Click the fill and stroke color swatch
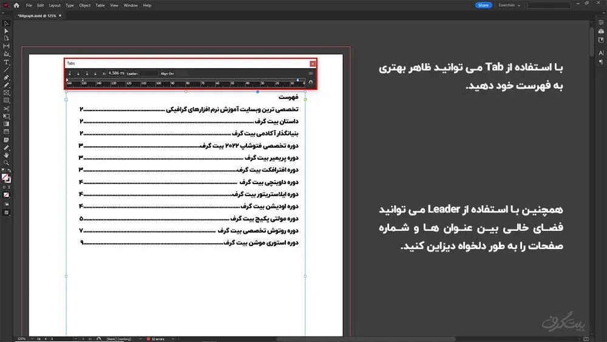Image resolution: width=607 pixels, height=342 pixels. point(6,178)
